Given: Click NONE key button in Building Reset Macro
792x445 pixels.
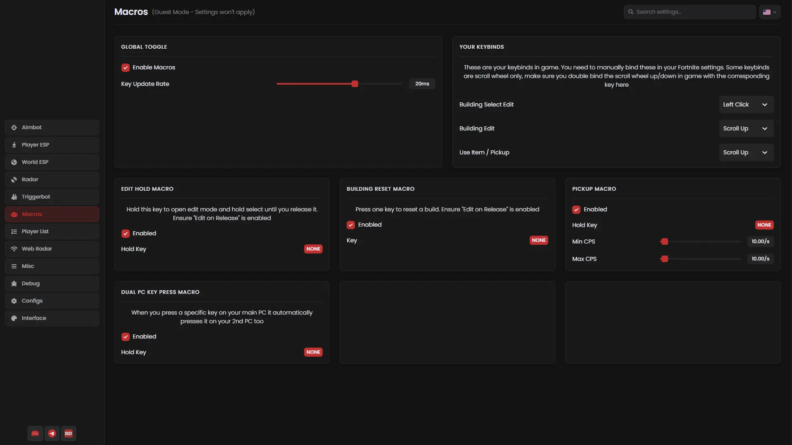Looking at the screenshot, I should coord(539,240).
